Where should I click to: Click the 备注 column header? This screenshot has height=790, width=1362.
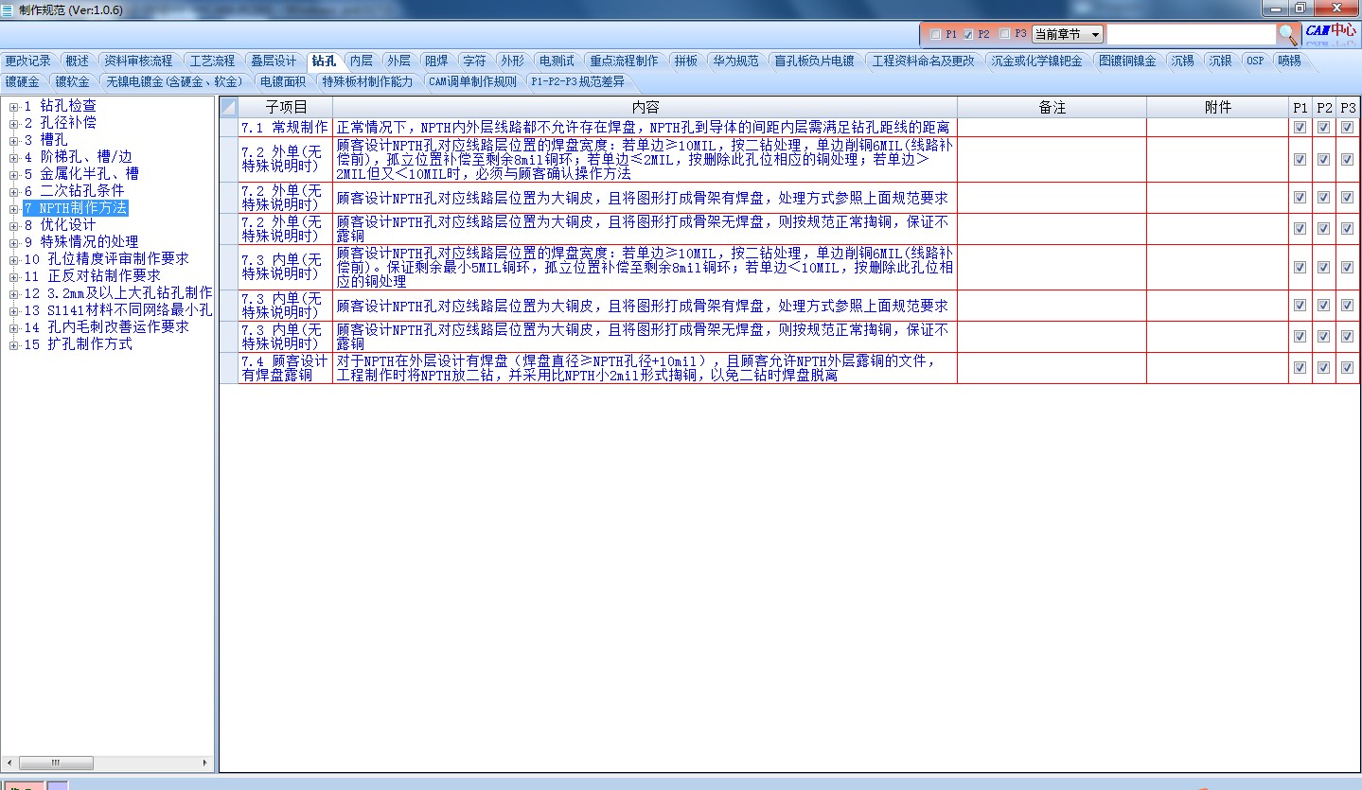click(1052, 108)
